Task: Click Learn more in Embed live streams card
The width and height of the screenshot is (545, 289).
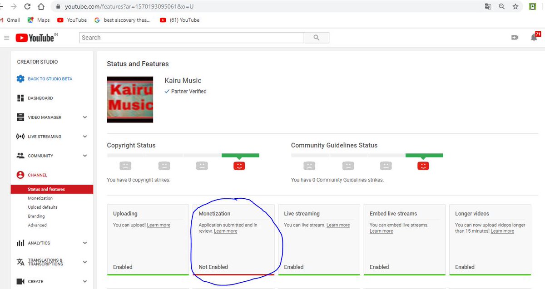Action: point(381,231)
